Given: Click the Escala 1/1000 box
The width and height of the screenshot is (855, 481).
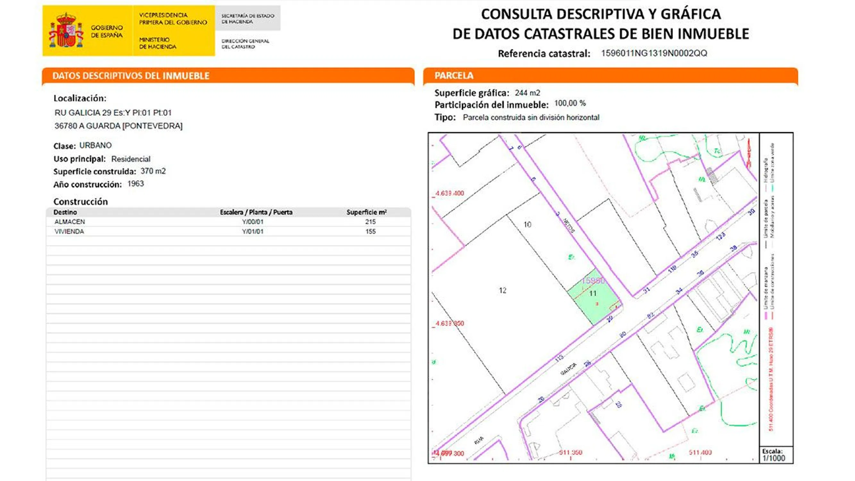Looking at the screenshot, I should [776, 455].
